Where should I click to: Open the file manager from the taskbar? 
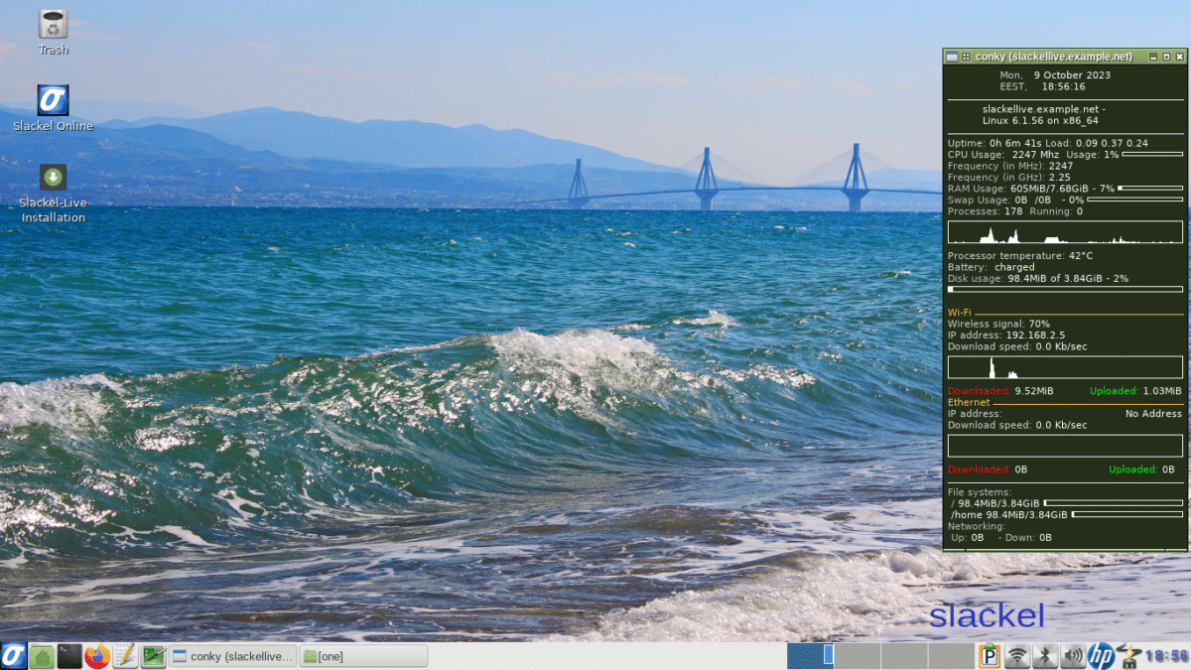tap(42, 656)
